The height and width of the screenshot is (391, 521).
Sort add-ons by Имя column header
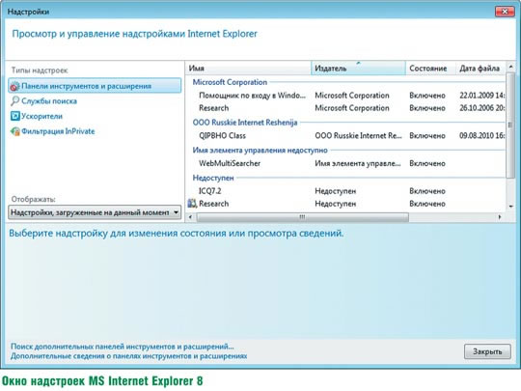248,69
